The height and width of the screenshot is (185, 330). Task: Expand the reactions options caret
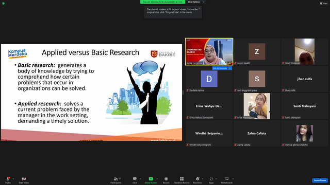(x=203, y=179)
